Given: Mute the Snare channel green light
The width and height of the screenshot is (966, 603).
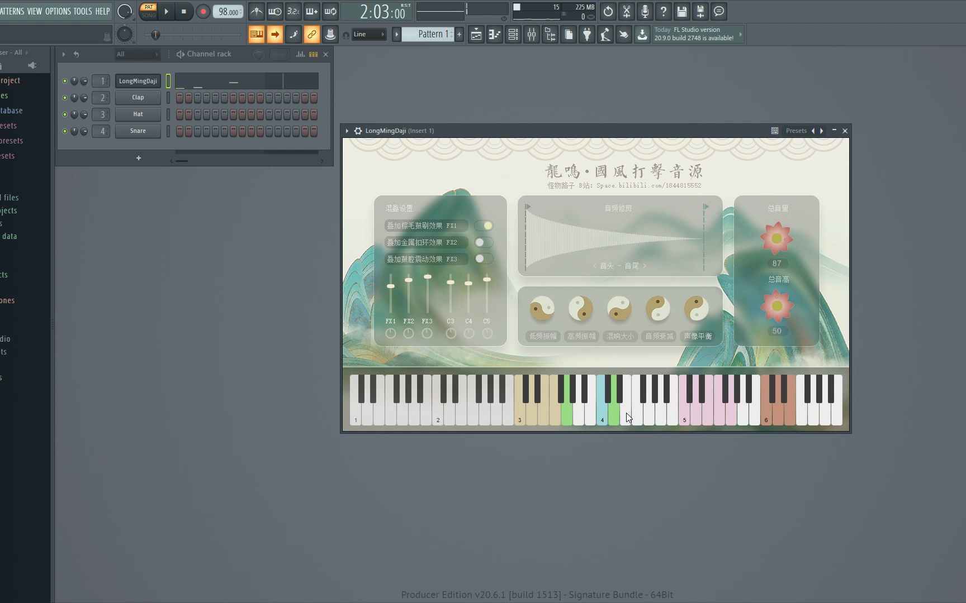Looking at the screenshot, I should coord(65,131).
